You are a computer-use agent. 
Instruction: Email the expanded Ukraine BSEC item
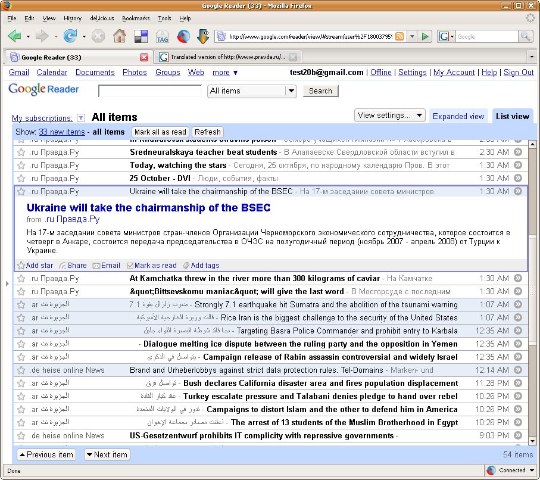point(107,266)
